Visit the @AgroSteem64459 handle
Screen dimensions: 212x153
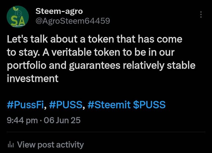[x=73, y=21]
